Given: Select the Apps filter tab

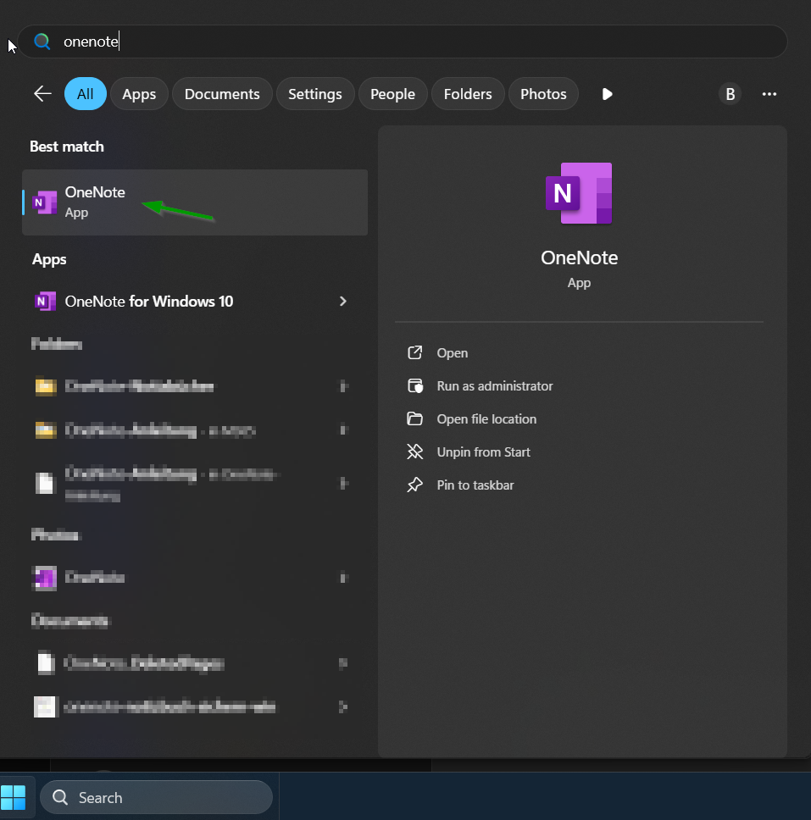Looking at the screenshot, I should pos(139,94).
